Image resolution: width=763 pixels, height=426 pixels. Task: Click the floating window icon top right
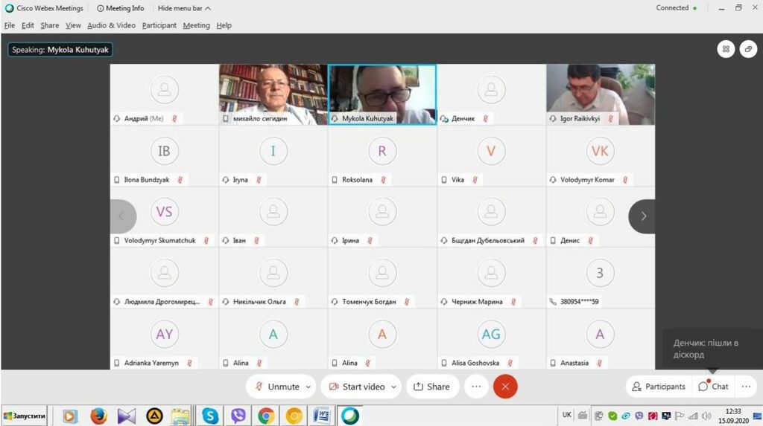click(748, 49)
